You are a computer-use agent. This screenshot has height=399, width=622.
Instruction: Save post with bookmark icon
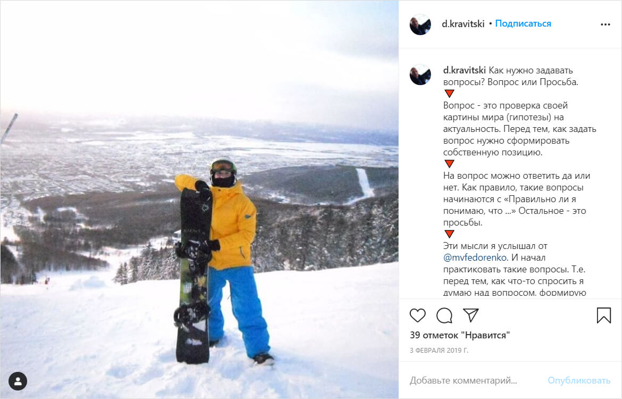point(604,315)
